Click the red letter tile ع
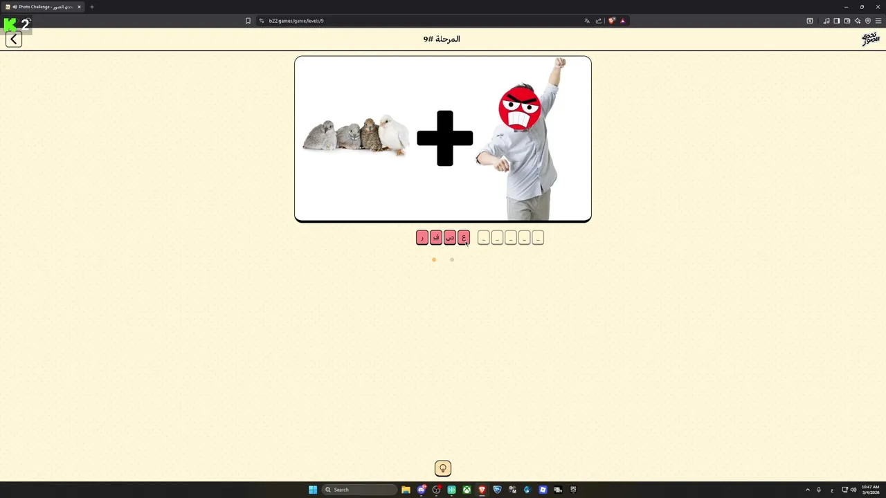886x498 pixels. pos(464,238)
